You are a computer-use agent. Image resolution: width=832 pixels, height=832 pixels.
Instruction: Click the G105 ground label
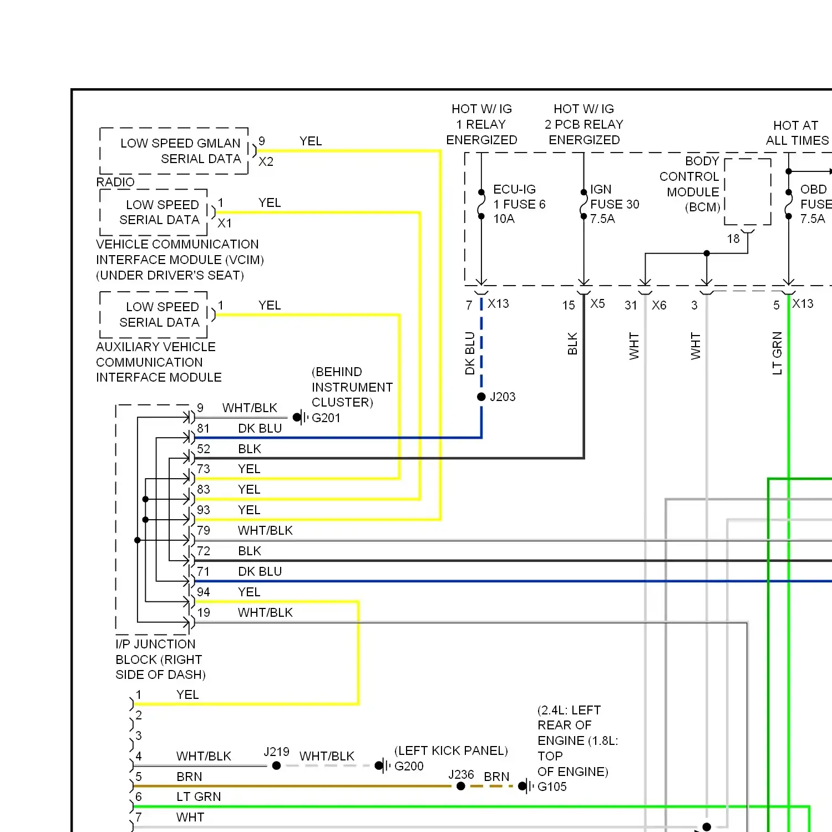[552, 787]
